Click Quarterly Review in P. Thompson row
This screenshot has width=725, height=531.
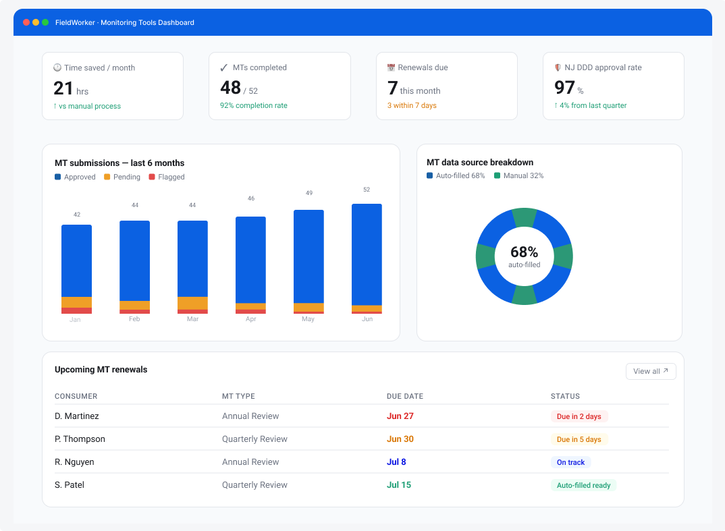pyautogui.click(x=254, y=439)
